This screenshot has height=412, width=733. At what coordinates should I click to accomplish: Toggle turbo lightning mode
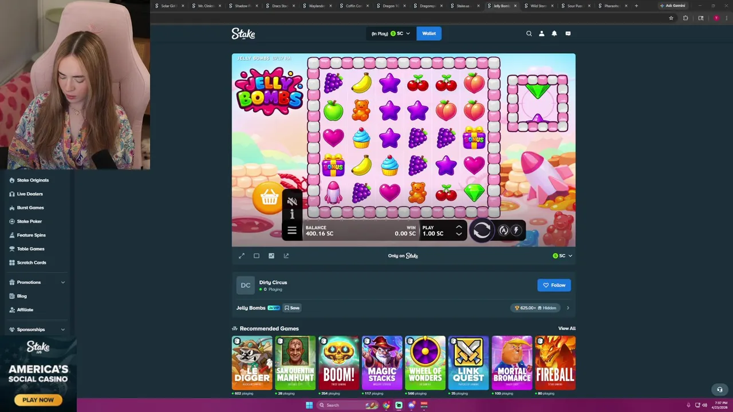pyautogui.click(x=516, y=230)
